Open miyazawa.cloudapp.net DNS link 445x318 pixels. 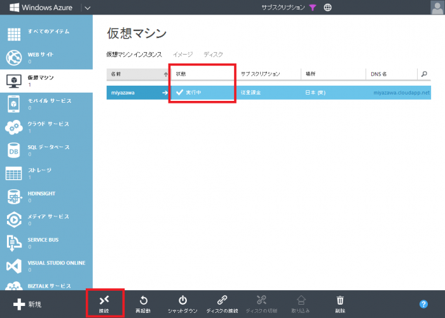[x=402, y=93]
